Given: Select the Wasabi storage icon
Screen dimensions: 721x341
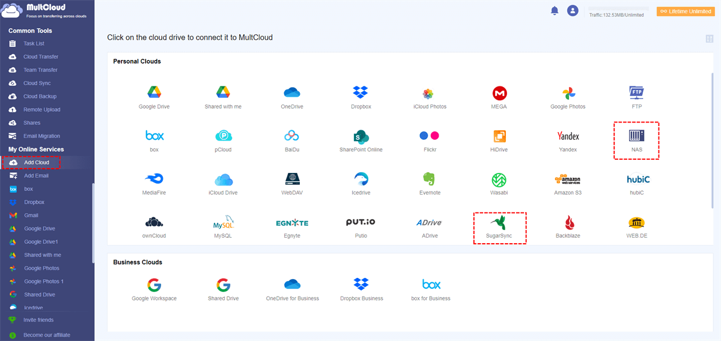Looking at the screenshot, I should [499, 179].
